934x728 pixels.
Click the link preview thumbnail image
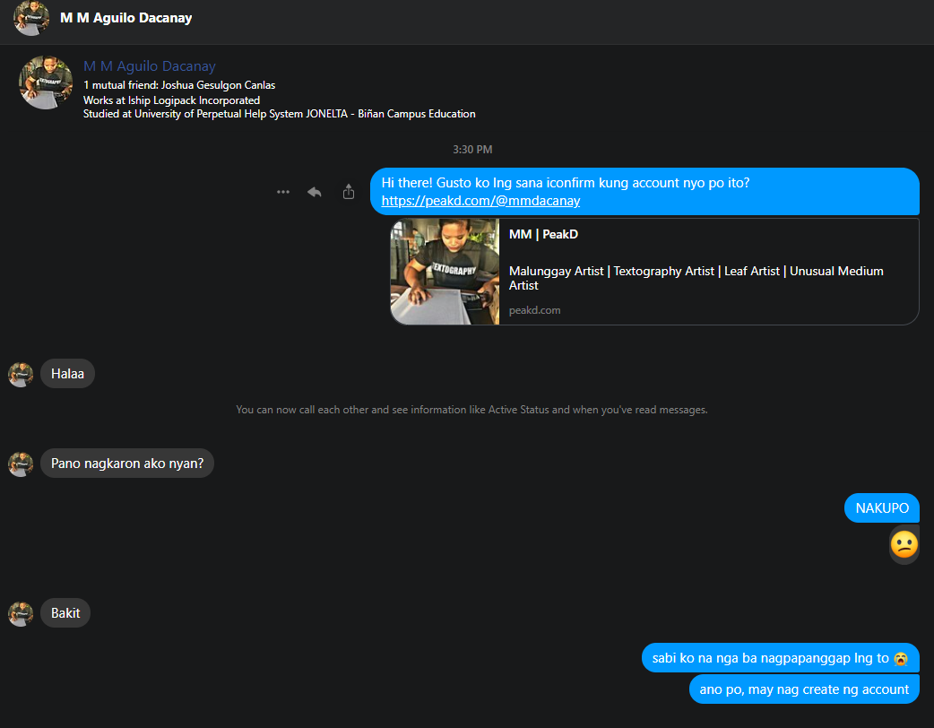point(445,272)
